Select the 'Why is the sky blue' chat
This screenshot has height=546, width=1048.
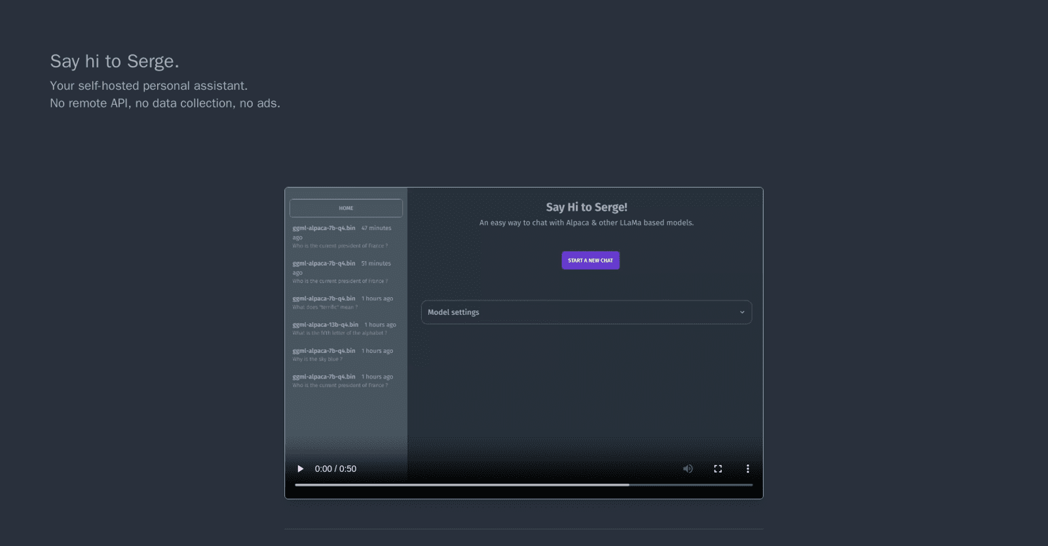(342, 355)
